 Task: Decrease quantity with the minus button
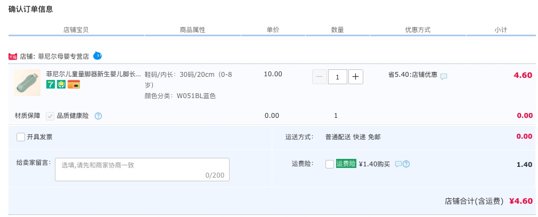[x=320, y=77]
